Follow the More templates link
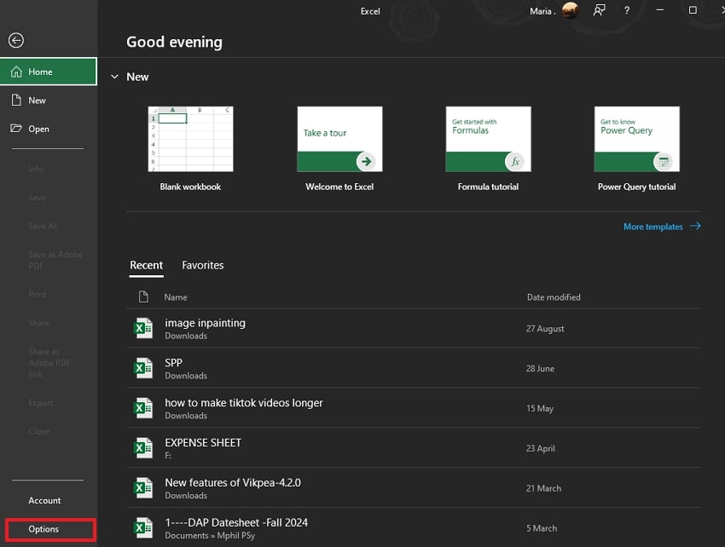The height and width of the screenshot is (547, 725). [x=652, y=226]
